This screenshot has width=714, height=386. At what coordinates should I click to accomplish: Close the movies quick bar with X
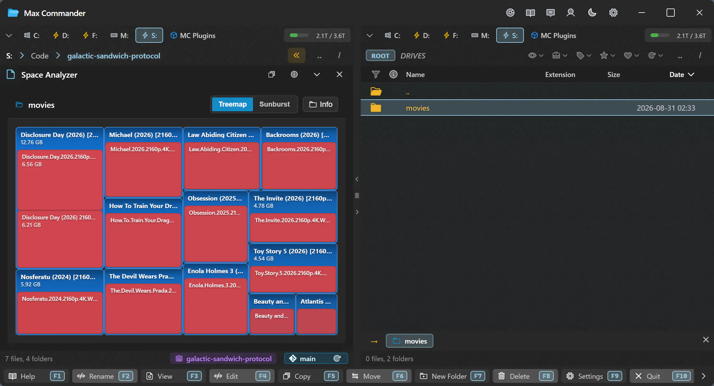pos(706,339)
